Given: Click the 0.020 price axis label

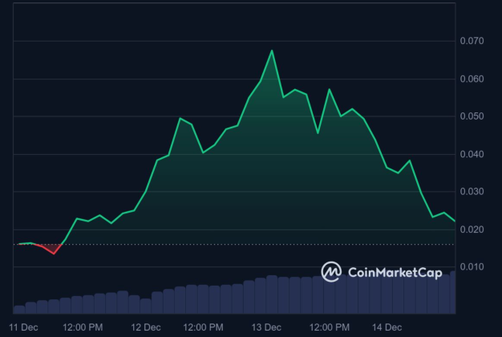Looking at the screenshot, I should pyautogui.click(x=472, y=229).
